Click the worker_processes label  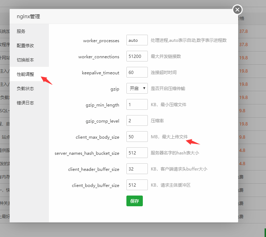(101, 41)
